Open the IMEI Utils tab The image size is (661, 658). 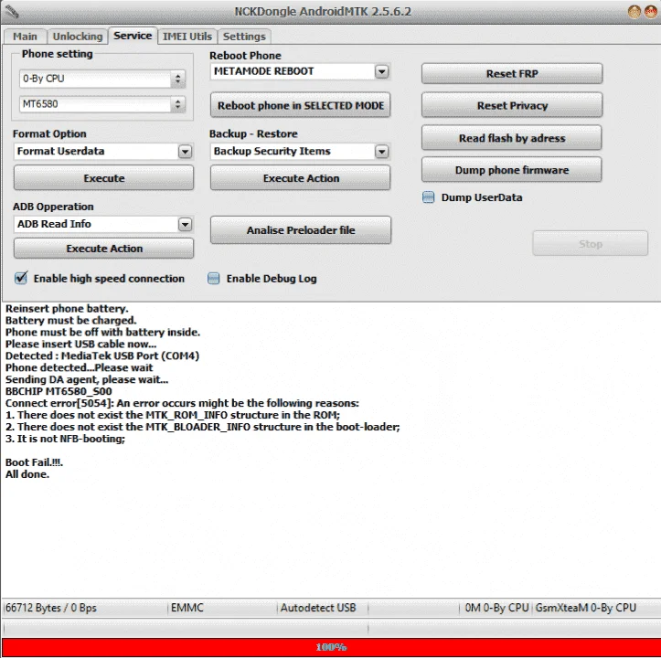187,37
